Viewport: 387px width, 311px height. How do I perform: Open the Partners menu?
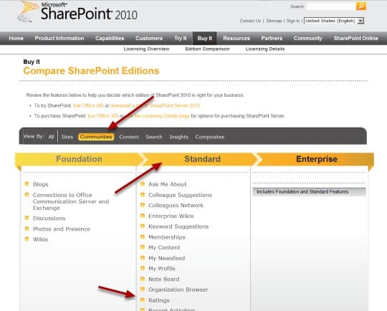[272, 38]
